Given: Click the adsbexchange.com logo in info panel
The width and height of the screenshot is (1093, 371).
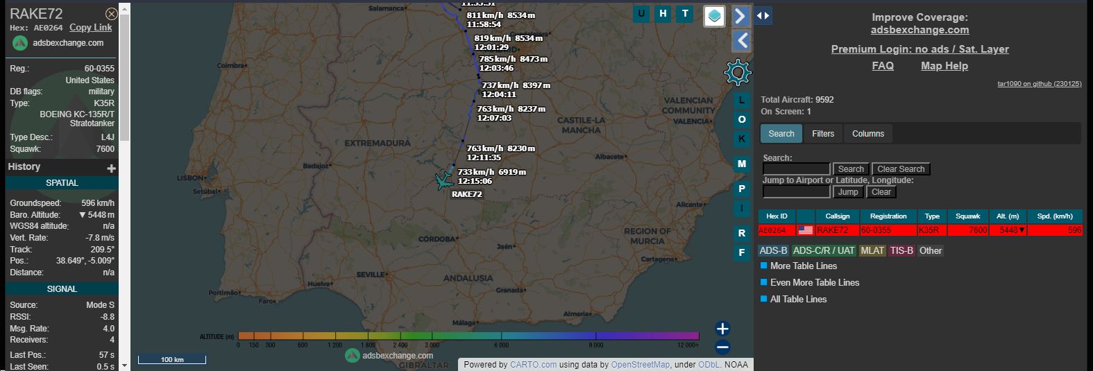Looking at the screenshot, I should (x=58, y=43).
